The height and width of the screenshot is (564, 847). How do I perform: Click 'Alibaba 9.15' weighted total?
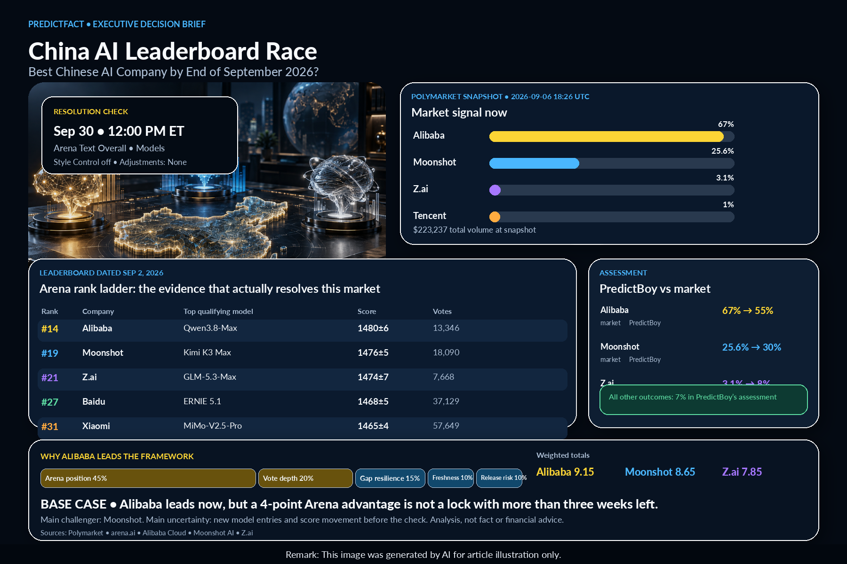coord(565,472)
